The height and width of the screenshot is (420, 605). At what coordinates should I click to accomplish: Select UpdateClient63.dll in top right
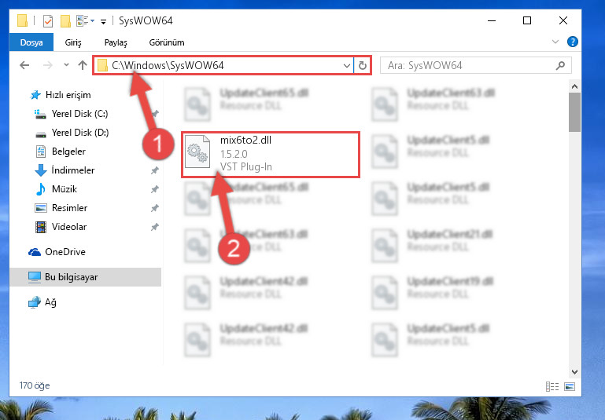click(451, 93)
